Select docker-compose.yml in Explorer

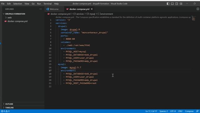point(17,21)
